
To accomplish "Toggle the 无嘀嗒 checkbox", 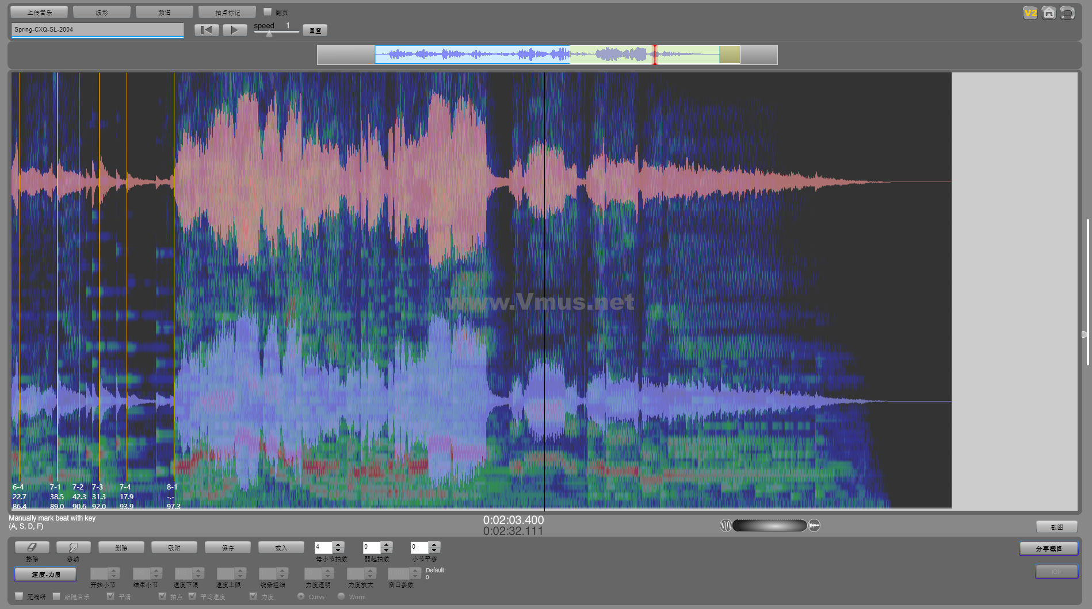I will click(19, 596).
